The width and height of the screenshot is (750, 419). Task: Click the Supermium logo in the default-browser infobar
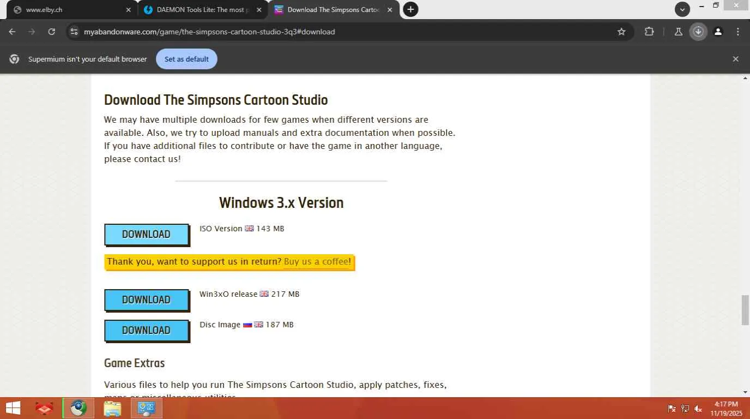tap(15, 59)
